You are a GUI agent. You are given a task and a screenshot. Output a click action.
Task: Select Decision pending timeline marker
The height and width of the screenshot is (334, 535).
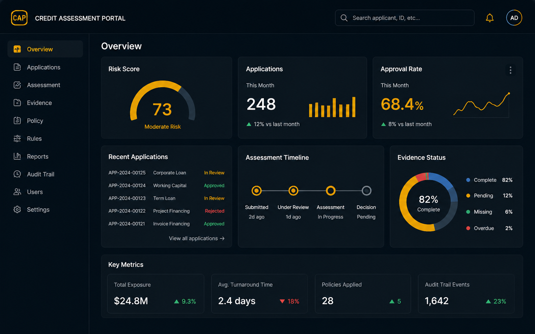[366, 191]
